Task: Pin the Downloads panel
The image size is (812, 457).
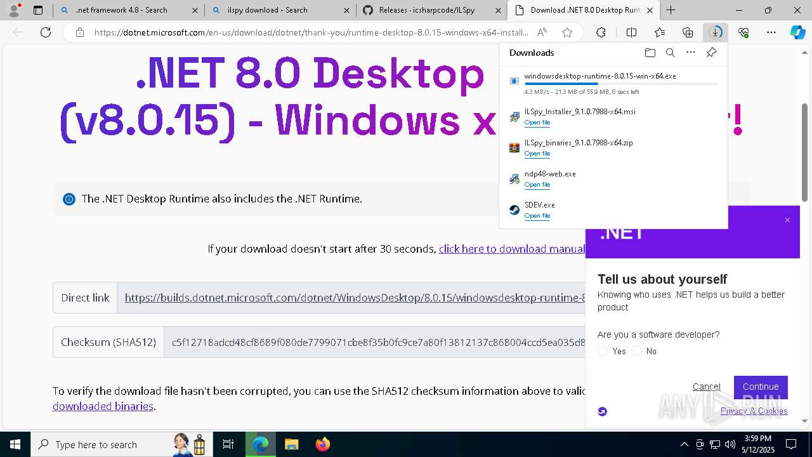Action: tap(711, 53)
